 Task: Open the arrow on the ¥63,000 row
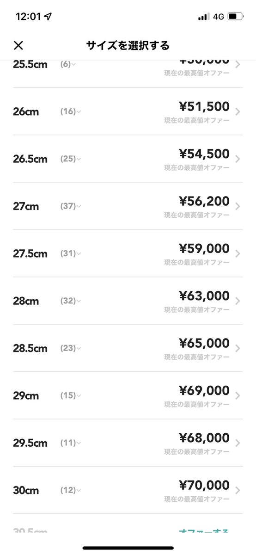[x=238, y=301]
